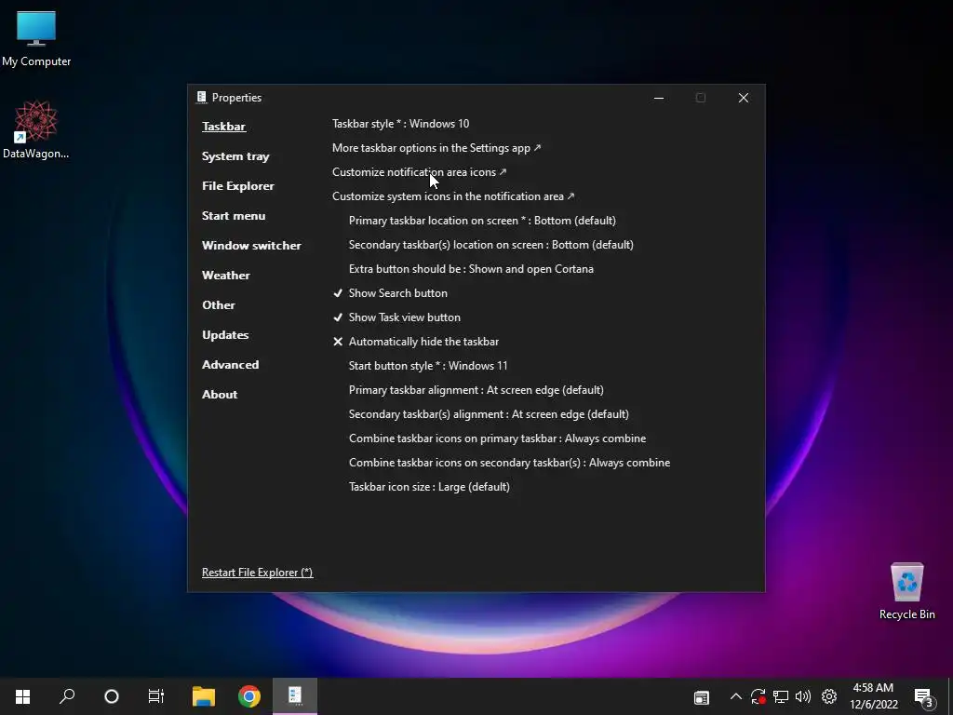The height and width of the screenshot is (715, 953).
Task: Change Taskbar icon size Large option
Action: coord(429,487)
